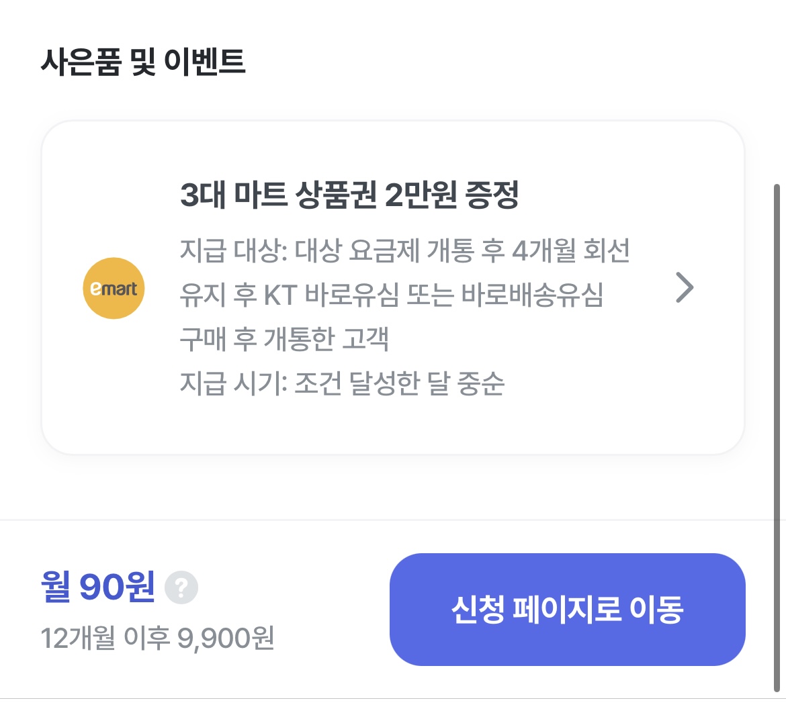Open the 3대 마트 상품권 2만원 증정 title

pos(349,195)
